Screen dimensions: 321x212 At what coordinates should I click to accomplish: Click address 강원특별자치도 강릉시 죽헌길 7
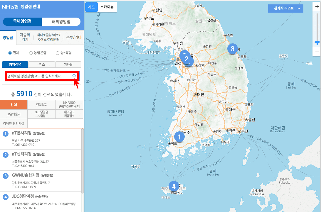pyautogui.click(x=31, y=183)
